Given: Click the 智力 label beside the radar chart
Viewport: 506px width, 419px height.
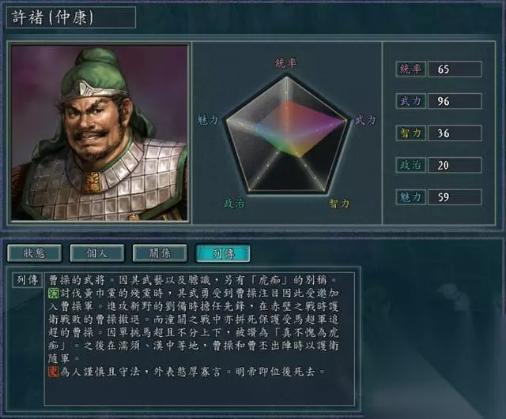Looking at the screenshot, I should (x=339, y=204).
